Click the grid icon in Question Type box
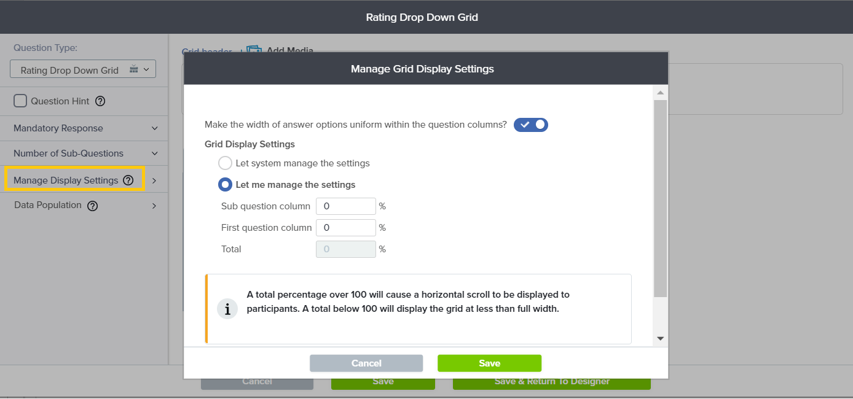This screenshot has width=853, height=399. coord(134,69)
